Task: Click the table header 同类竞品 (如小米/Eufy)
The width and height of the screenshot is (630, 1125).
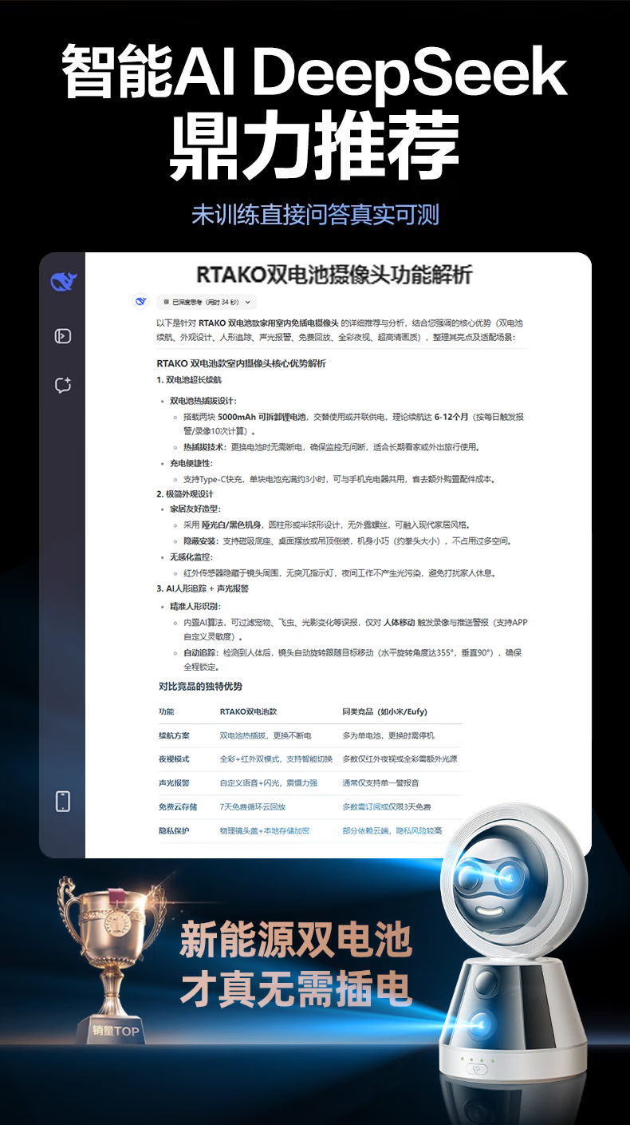Action: [387, 711]
